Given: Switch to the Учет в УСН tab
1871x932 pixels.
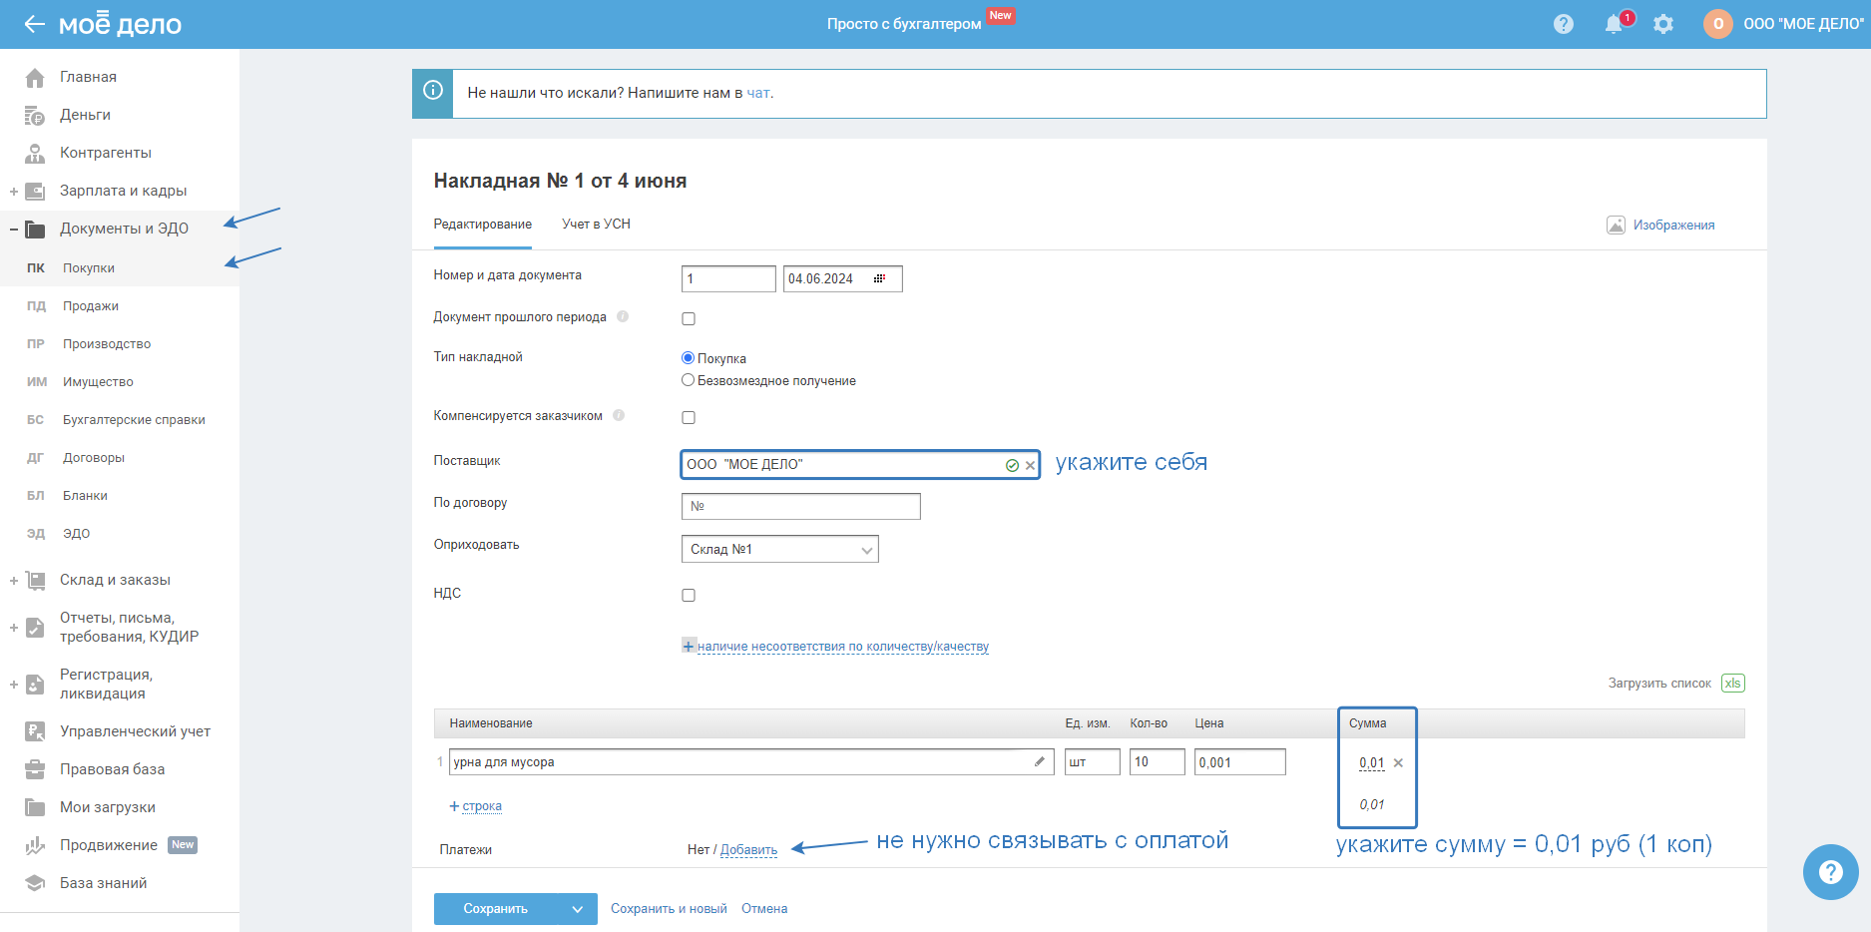Looking at the screenshot, I should 597,225.
